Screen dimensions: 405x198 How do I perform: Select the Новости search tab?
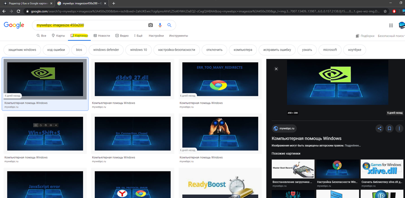tap(102, 36)
